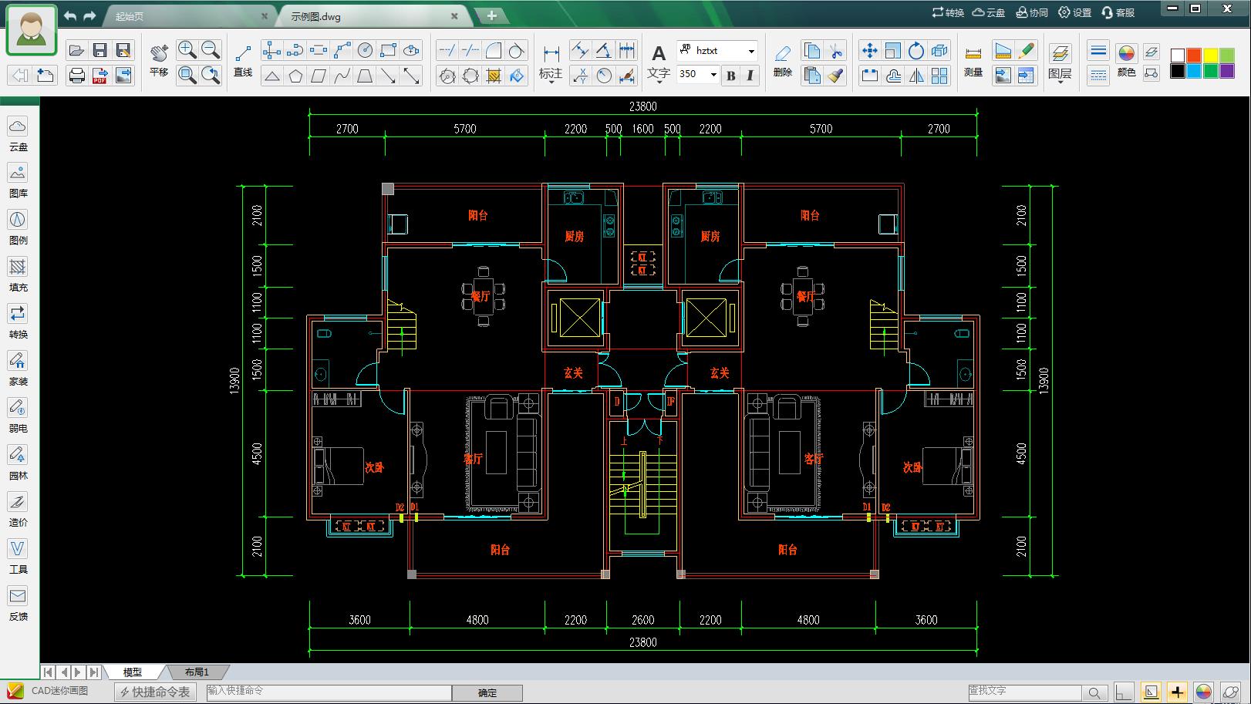This screenshot has width=1251, height=704.
Task: Toggle italic text formatting
Action: (x=750, y=75)
